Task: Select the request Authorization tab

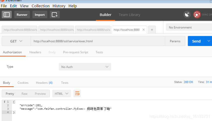Action: (x=12, y=52)
